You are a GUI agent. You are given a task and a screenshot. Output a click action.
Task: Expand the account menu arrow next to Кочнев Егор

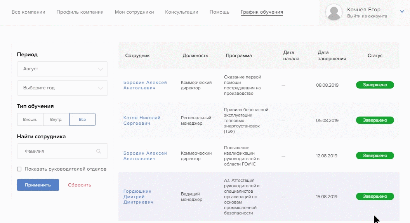(402, 12)
